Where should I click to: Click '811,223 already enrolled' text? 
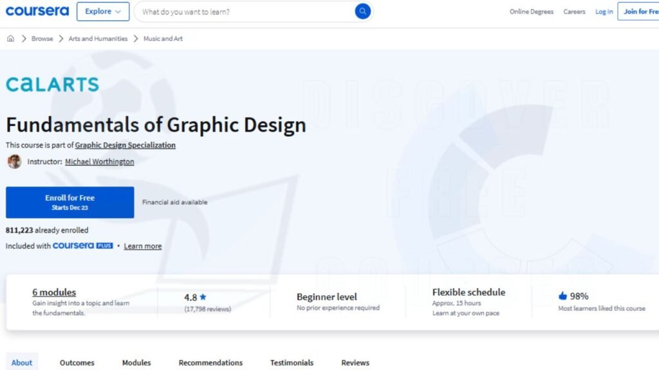47,231
